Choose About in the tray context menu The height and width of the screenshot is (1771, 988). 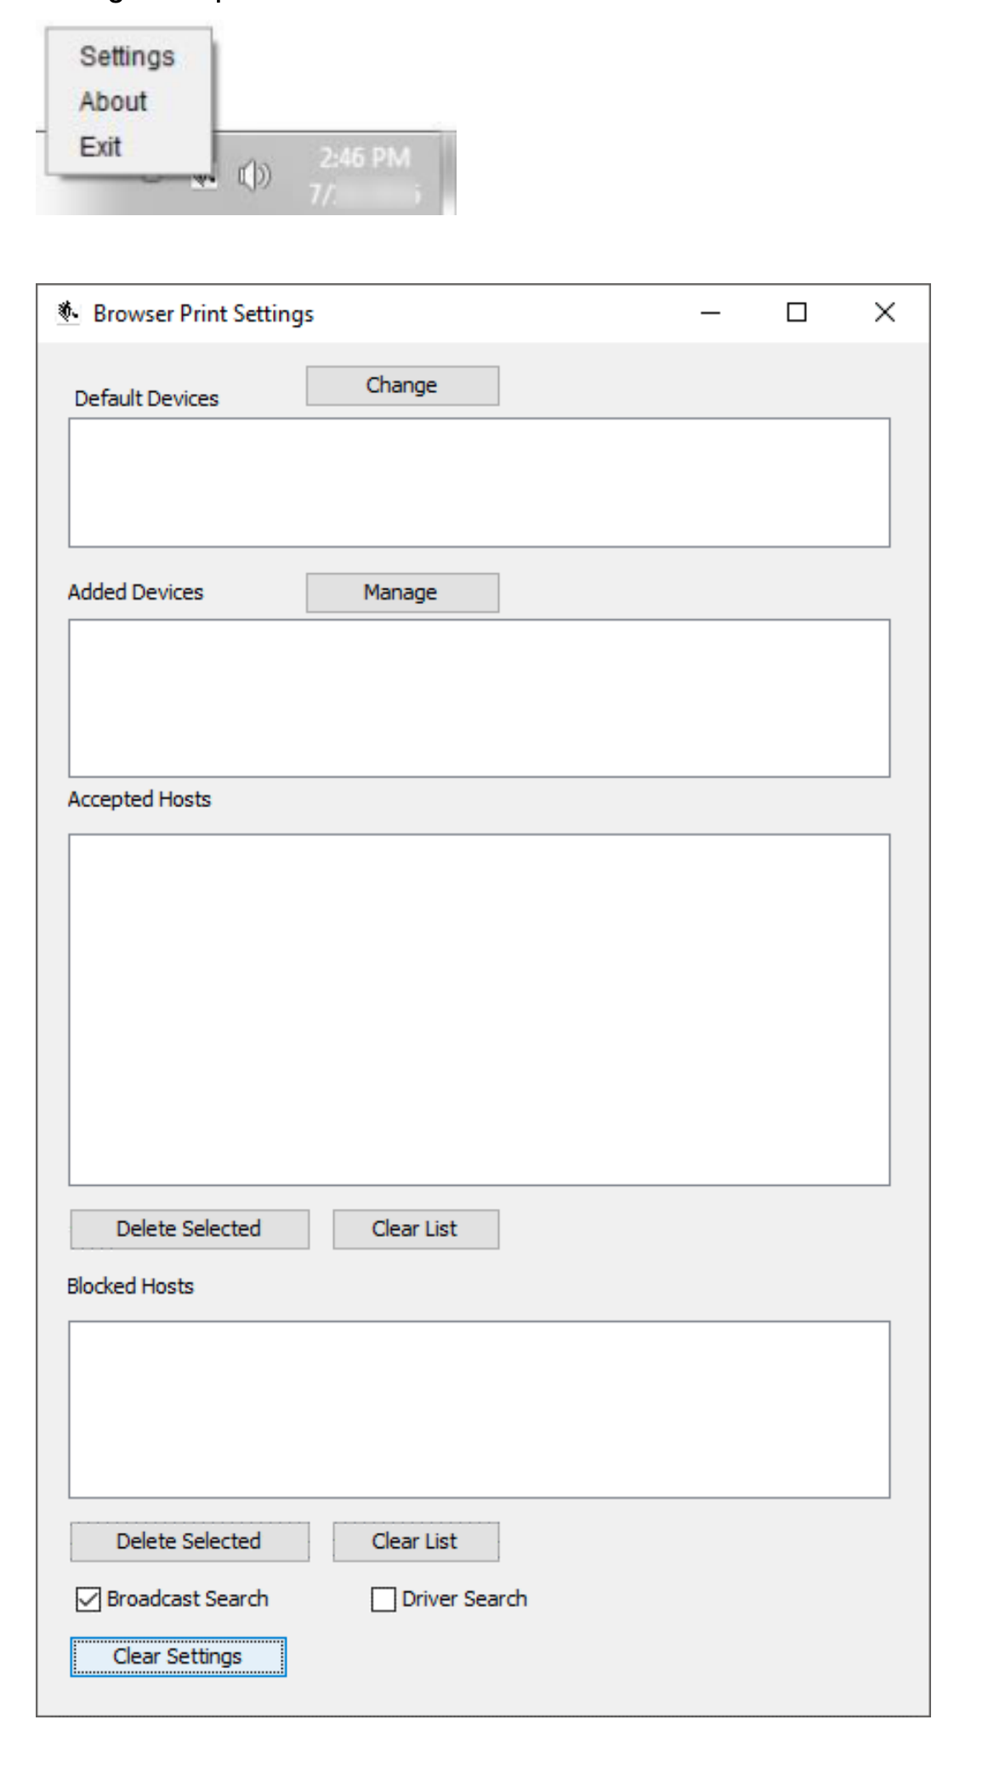pyautogui.click(x=113, y=102)
